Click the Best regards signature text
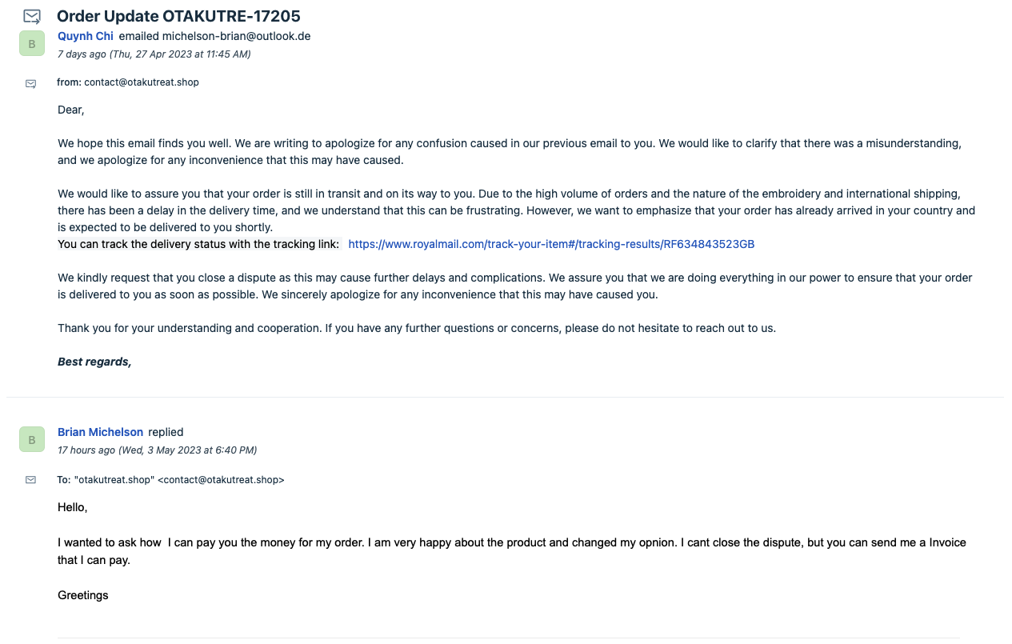1012x644 pixels. click(x=94, y=362)
